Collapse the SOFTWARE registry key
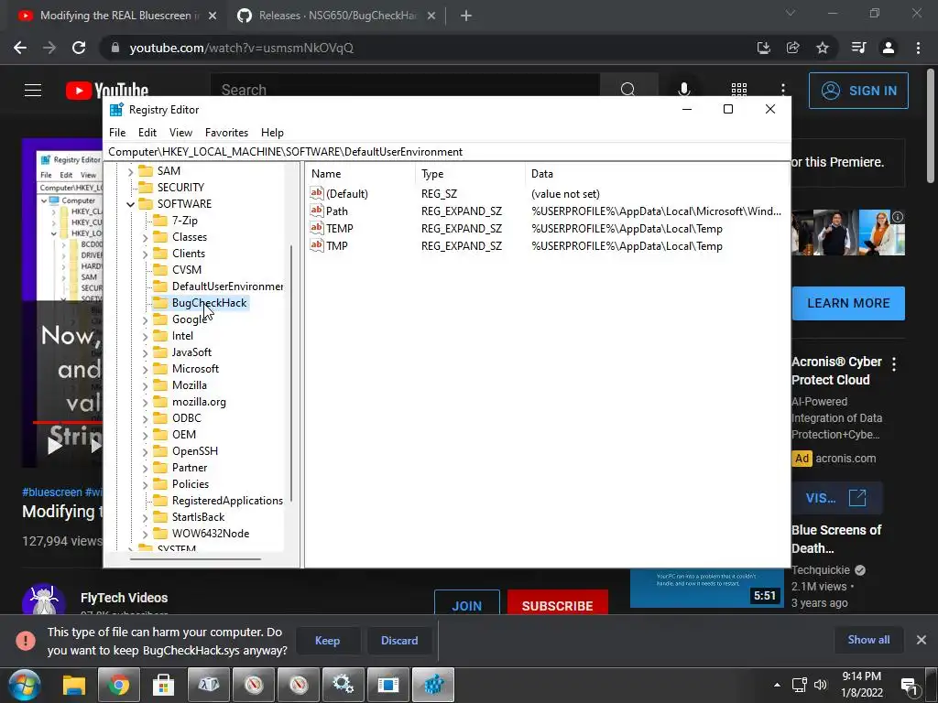Screen dimensions: 938x703 tap(130, 204)
